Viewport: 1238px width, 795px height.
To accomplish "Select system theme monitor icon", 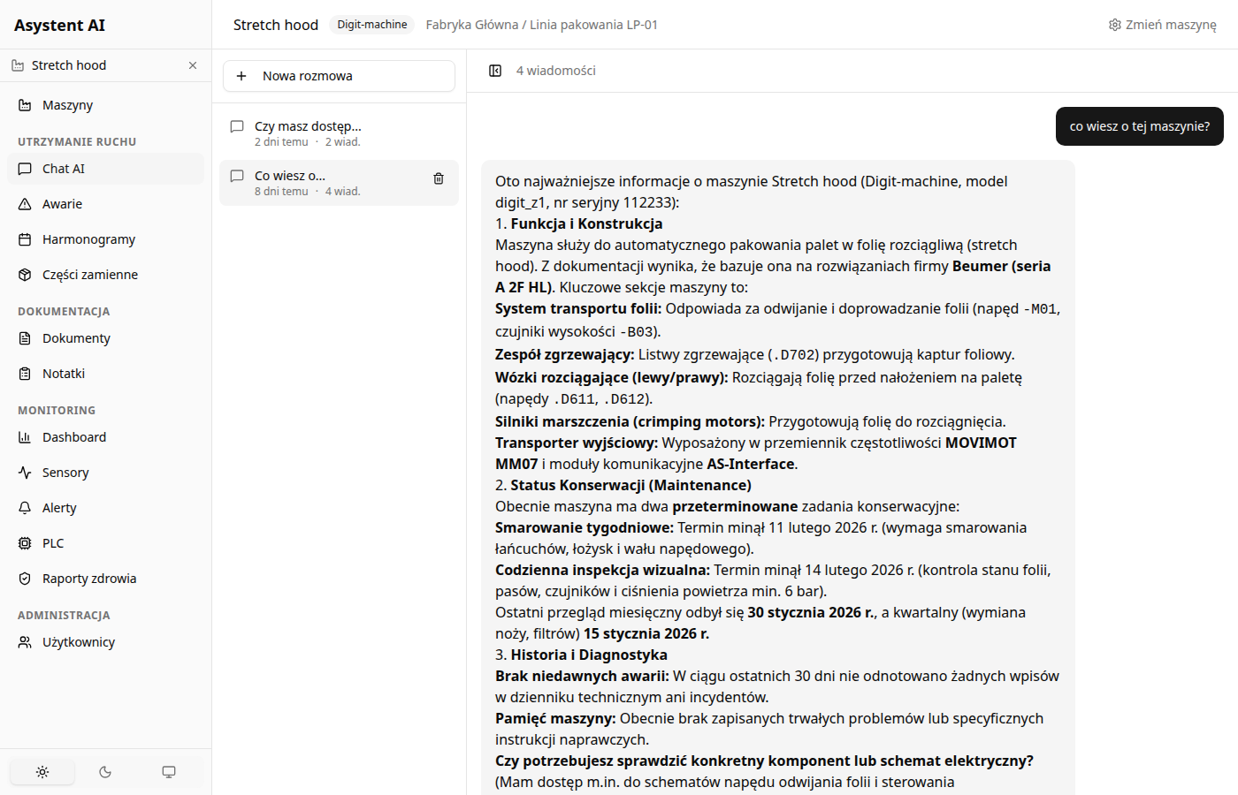I will coord(169,772).
